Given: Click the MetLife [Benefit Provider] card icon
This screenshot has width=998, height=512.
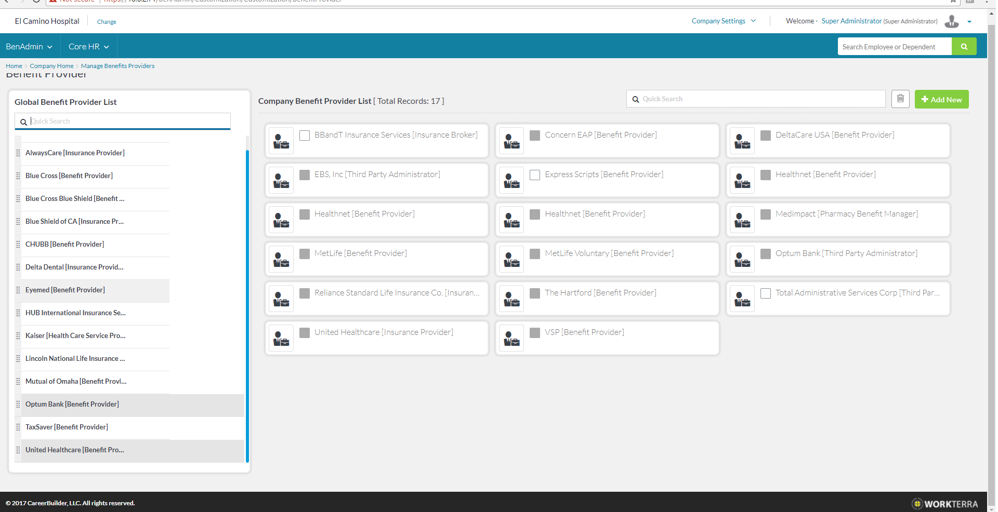Looking at the screenshot, I should tap(281, 260).
